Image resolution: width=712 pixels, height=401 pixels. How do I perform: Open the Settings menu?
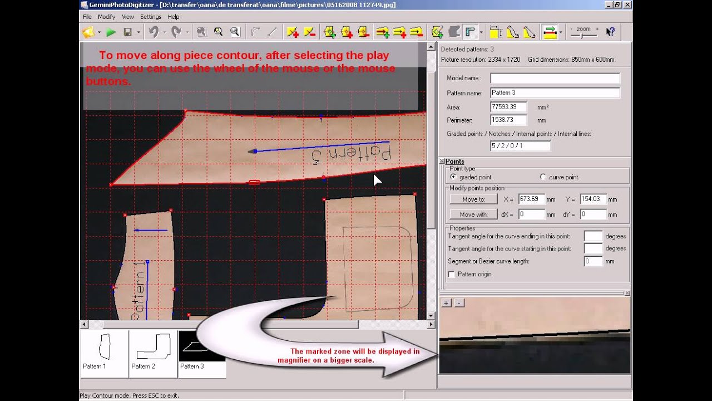151,17
